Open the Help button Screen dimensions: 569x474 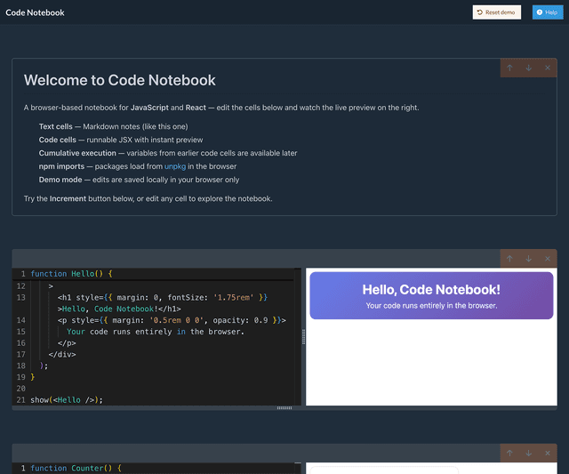coord(548,12)
